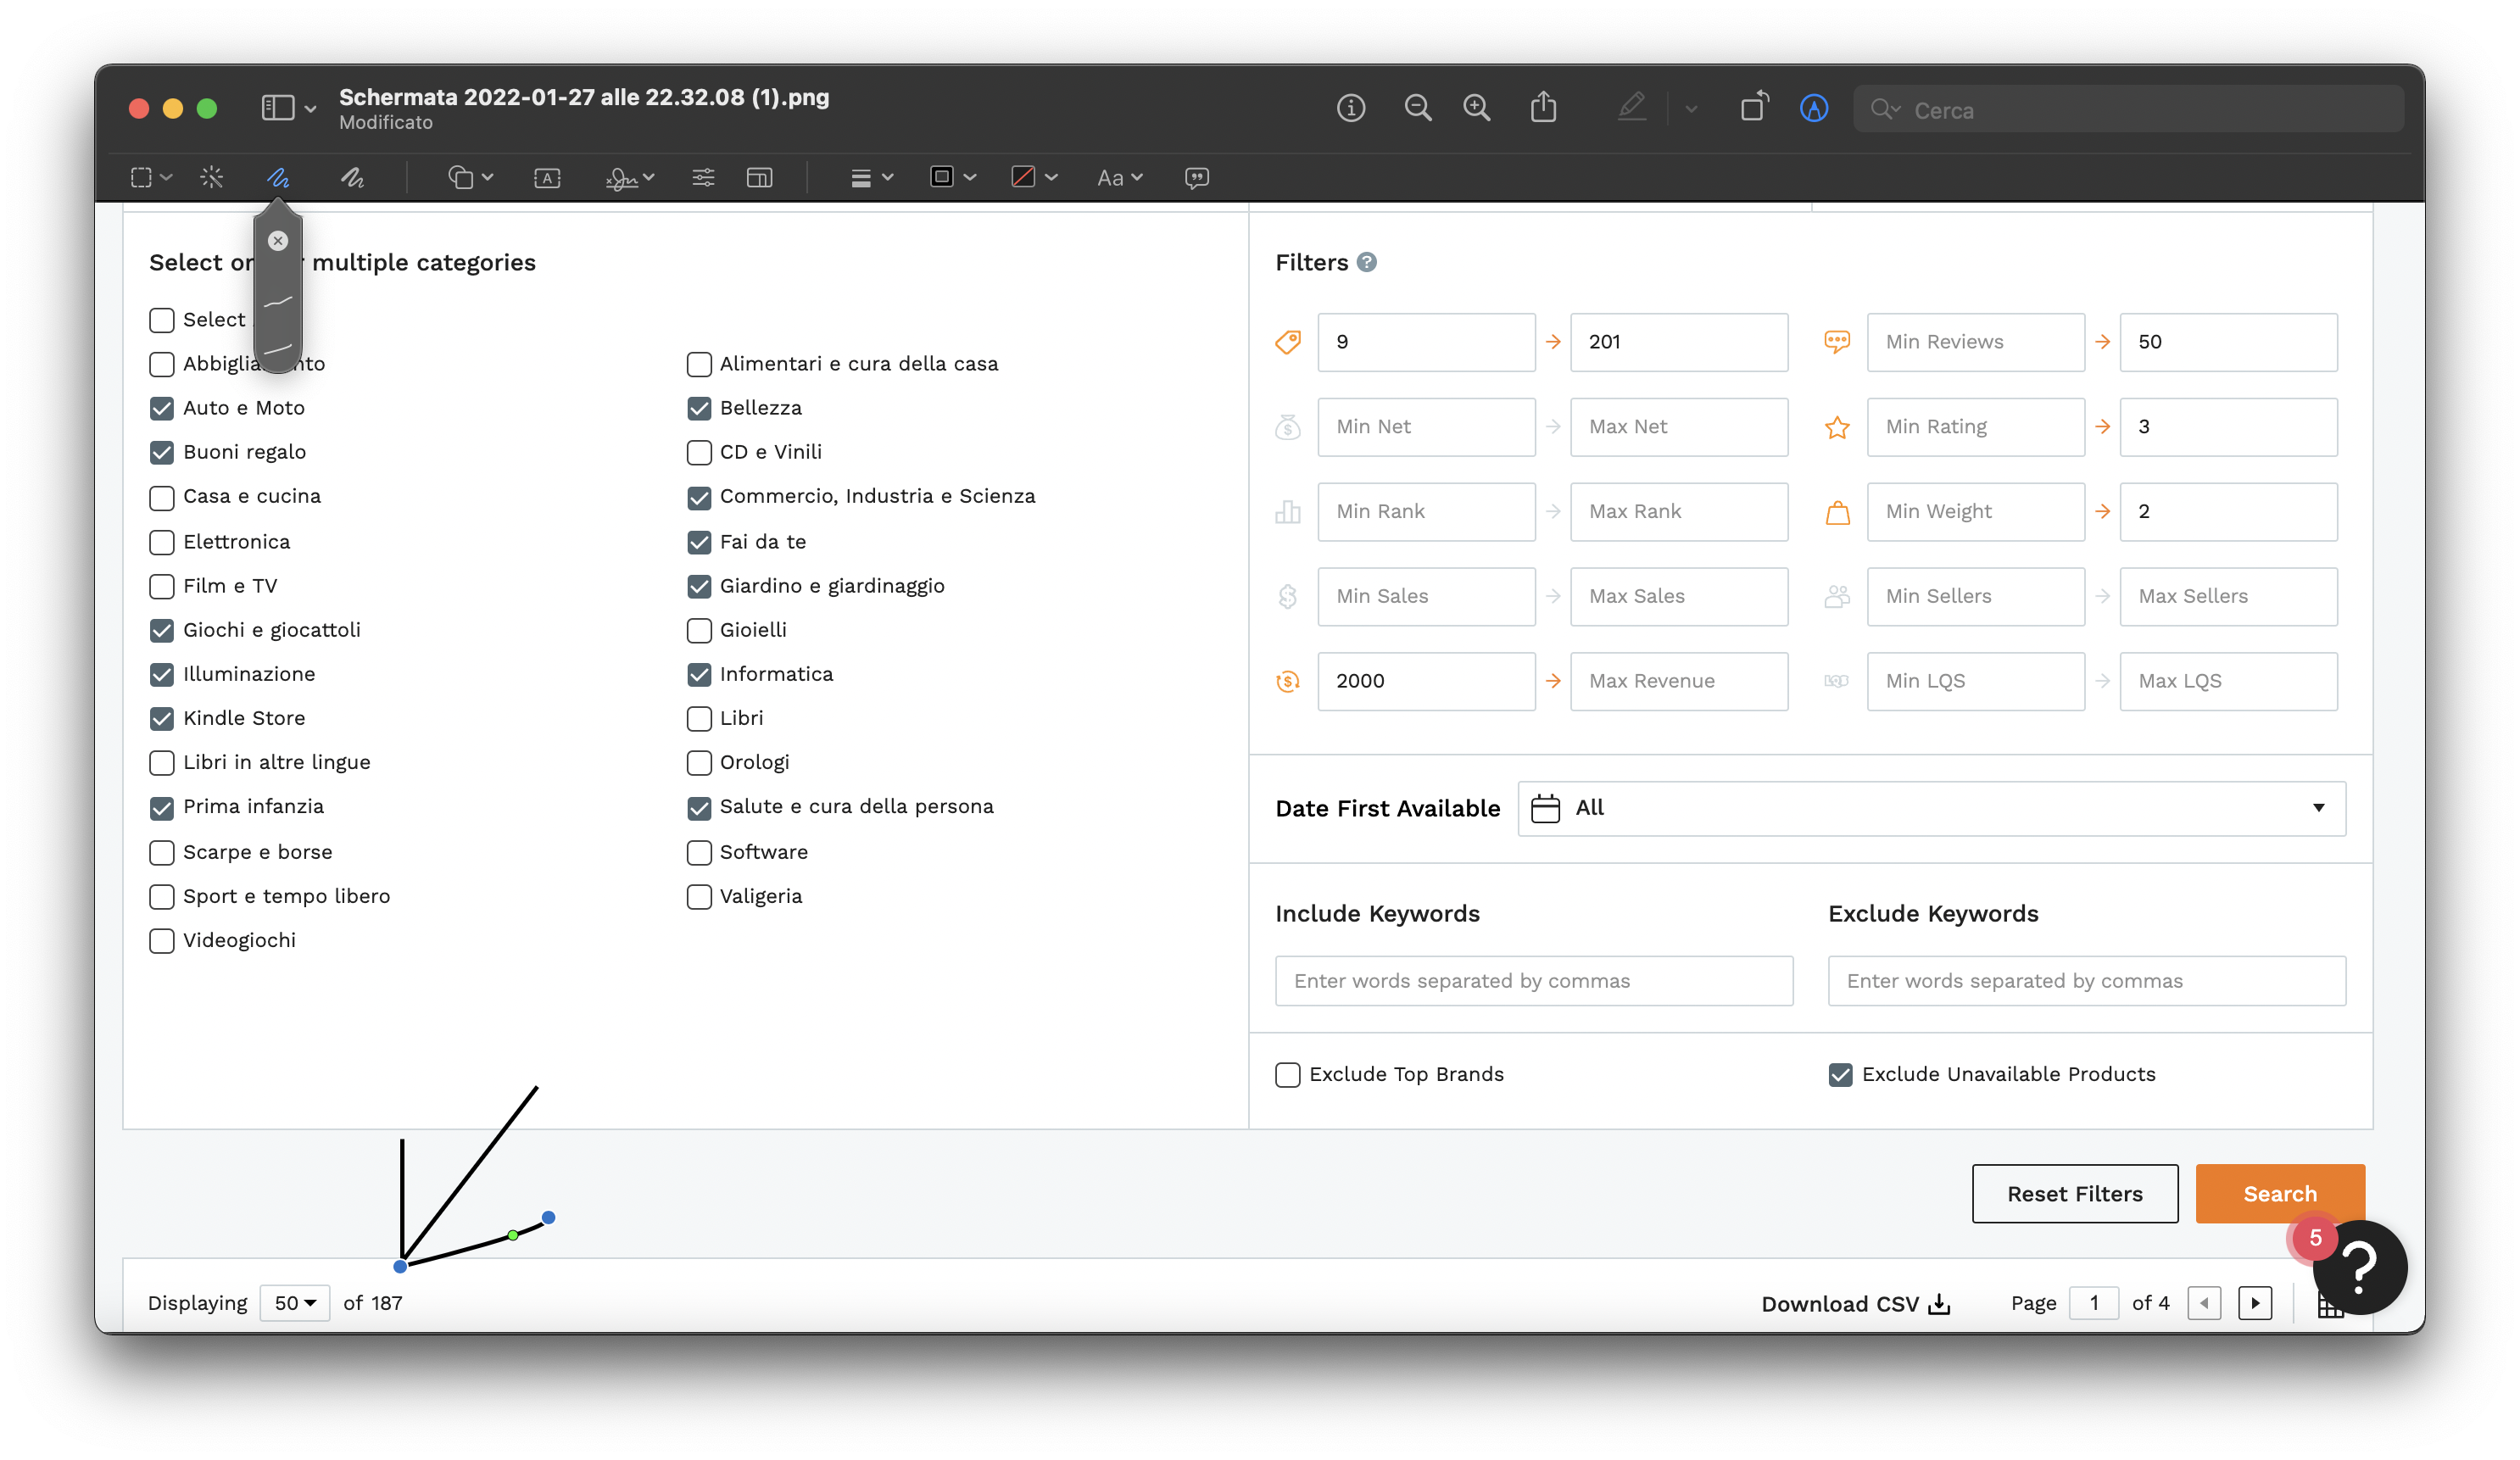The image size is (2520, 1460).
Task: Click the weight bag filter icon
Action: pos(1837,512)
